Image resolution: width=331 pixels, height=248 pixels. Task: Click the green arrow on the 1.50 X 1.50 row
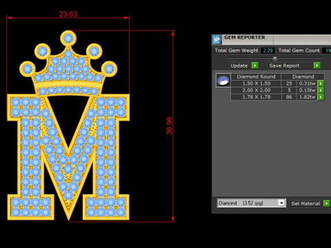tap(321, 83)
